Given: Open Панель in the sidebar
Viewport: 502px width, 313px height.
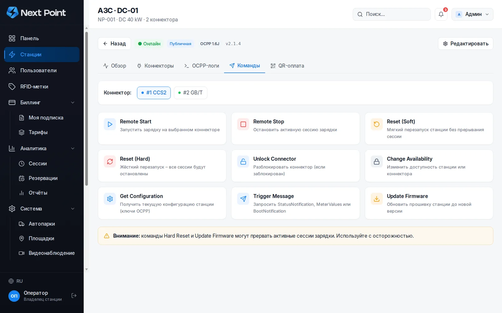Looking at the screenshot, I should click(42, 38).
